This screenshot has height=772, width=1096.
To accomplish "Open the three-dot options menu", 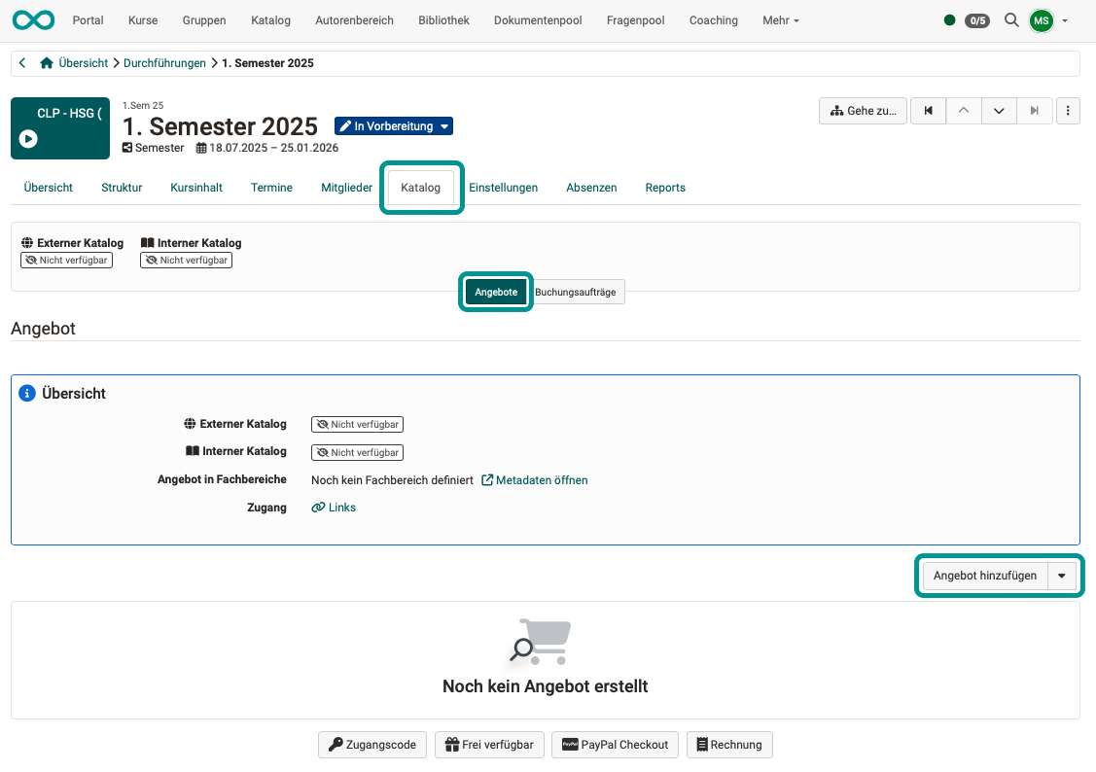I will pos(1068,110).
